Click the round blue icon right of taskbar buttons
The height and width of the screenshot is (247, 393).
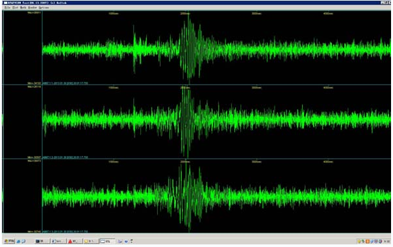[126, 242]
